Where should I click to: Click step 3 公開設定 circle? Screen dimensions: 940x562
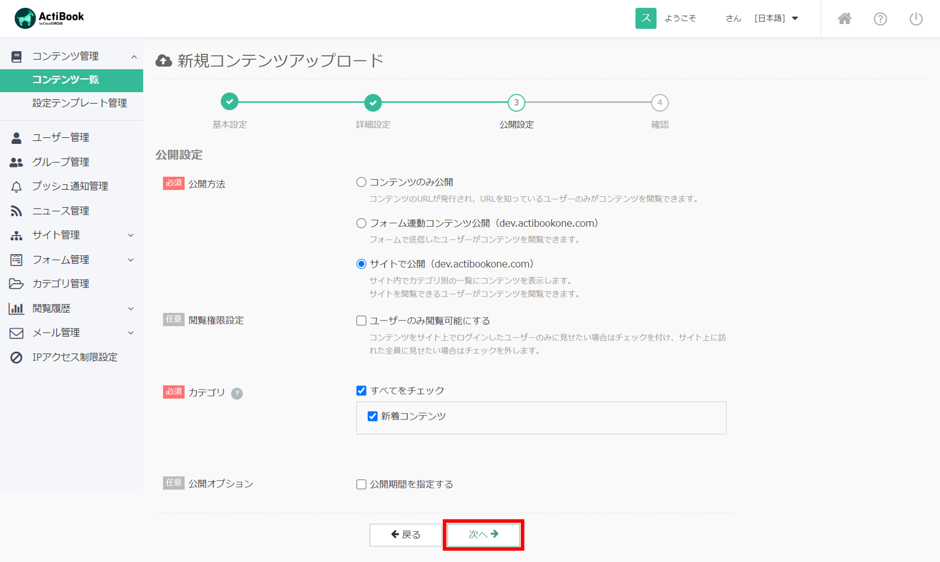(516, 102)
